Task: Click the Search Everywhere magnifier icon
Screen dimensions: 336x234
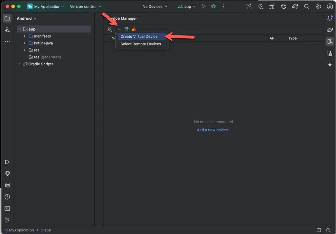Action: pos(307,6)
